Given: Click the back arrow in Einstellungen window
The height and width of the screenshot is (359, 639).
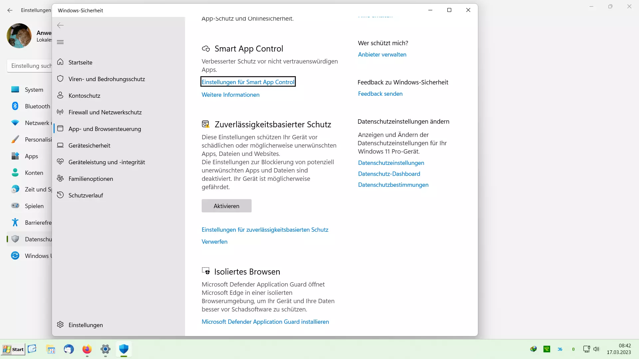Looking at the screenshot, I should [x=10, y=10].
